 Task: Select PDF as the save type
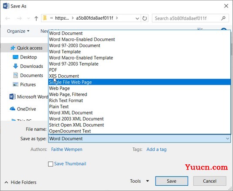click(139, 70)
